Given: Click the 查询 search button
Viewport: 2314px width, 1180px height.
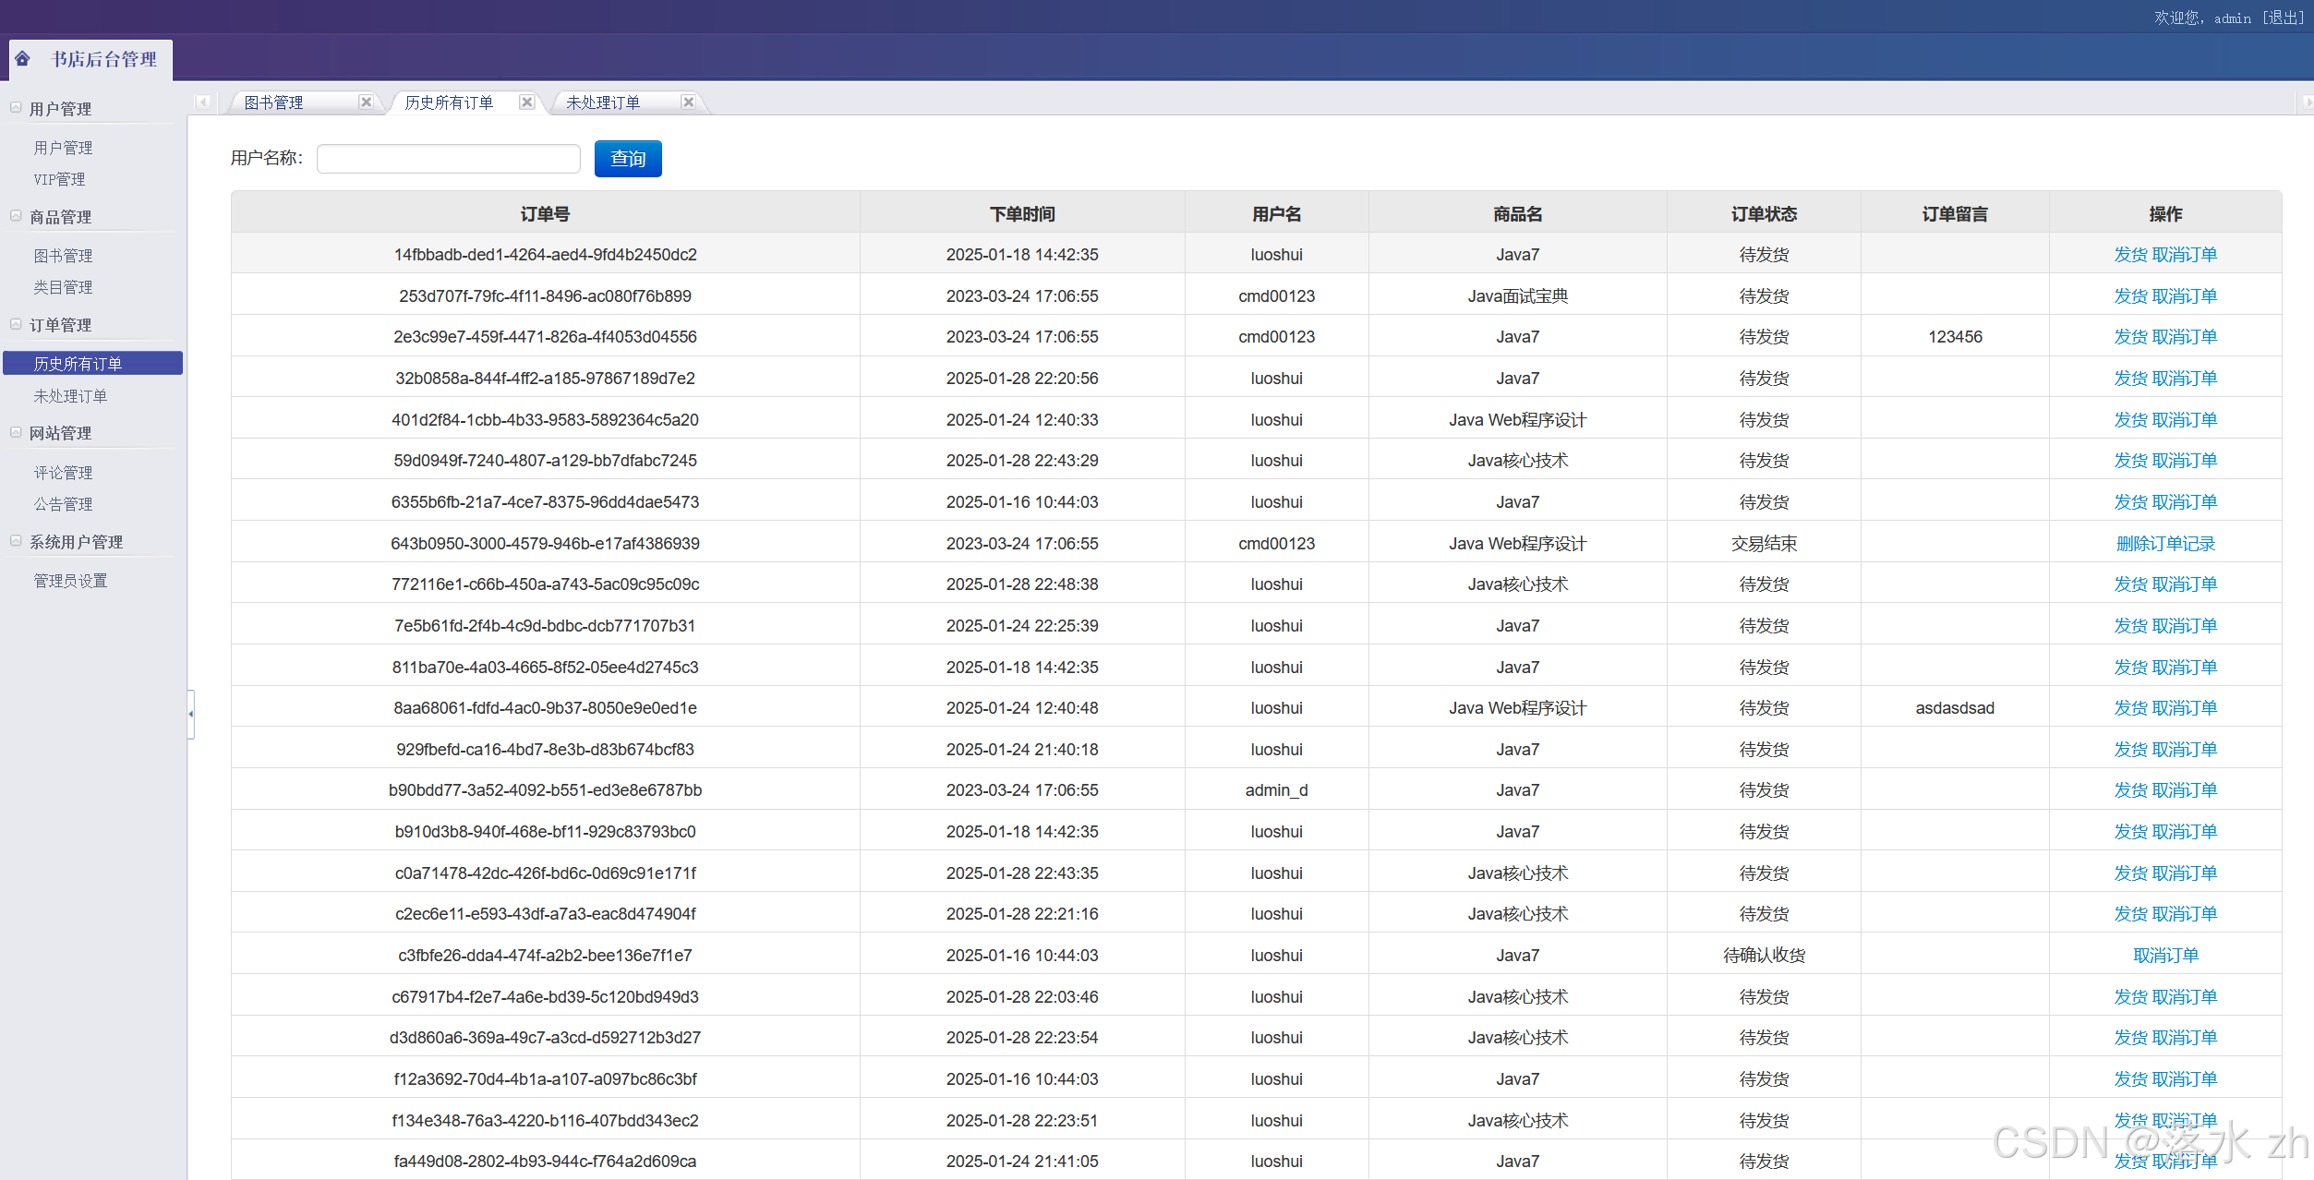Looking at the screenshot, I should pyautogui.click(x=628, y=159).
